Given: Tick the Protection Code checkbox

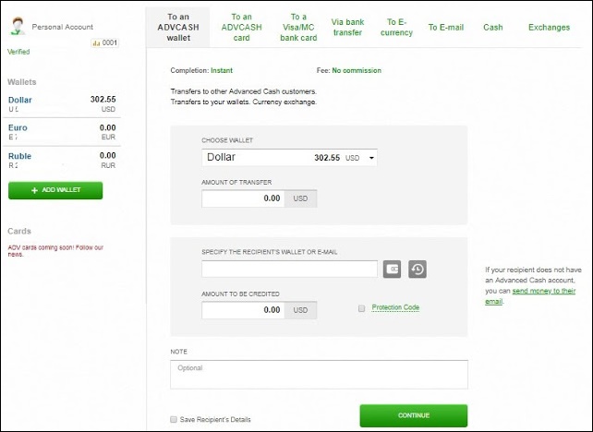Looking at the screenshot, I should [361, 308].
